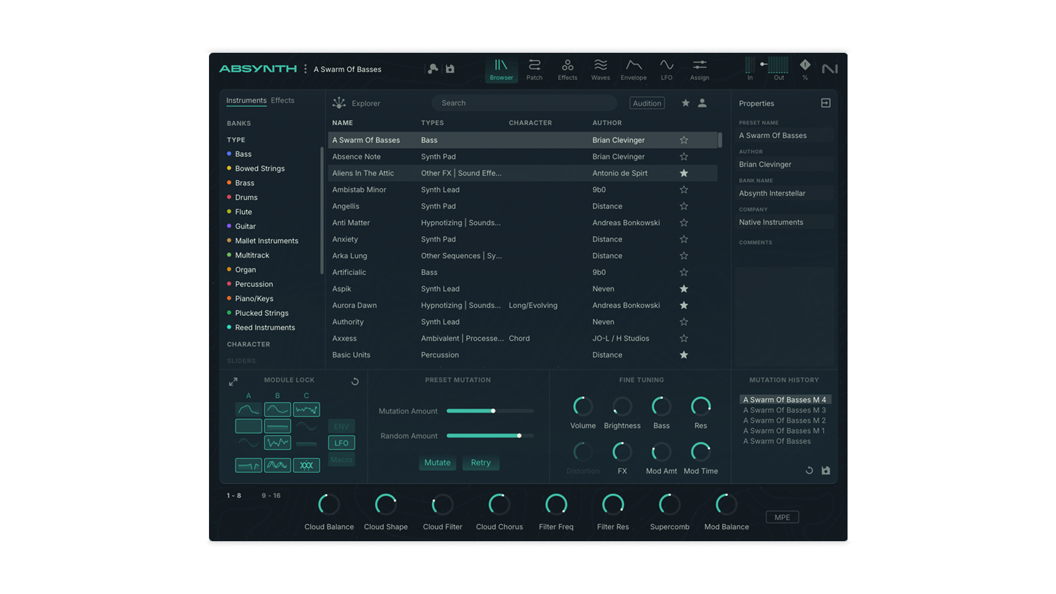Expand the BANKS filter section

(239, 123)
